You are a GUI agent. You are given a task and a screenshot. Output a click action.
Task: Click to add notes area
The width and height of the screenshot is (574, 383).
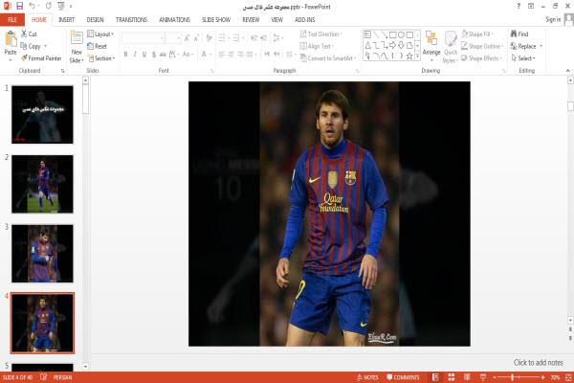[x=538, y=363]
